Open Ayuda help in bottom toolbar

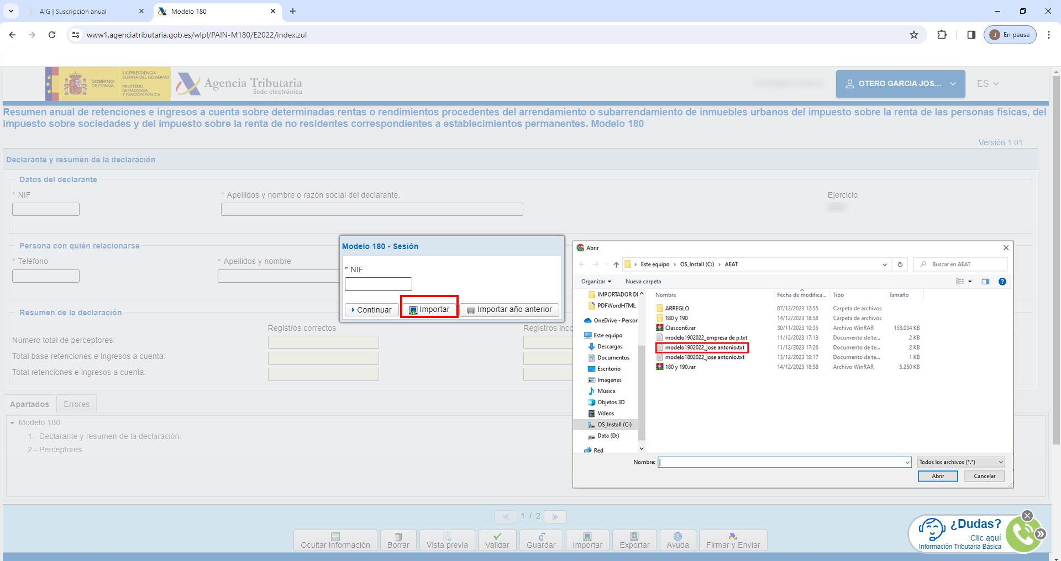677,540
